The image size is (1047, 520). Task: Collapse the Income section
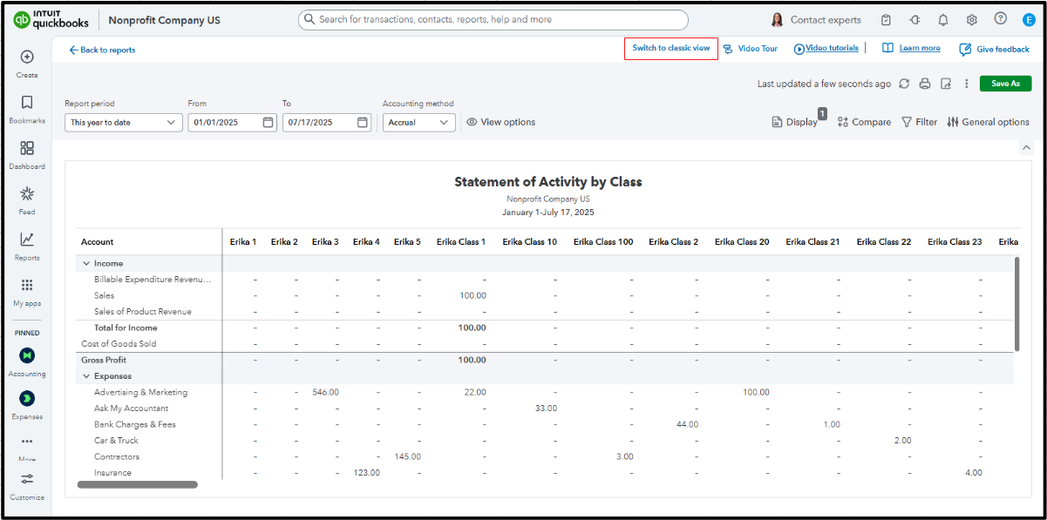point(85,263)
